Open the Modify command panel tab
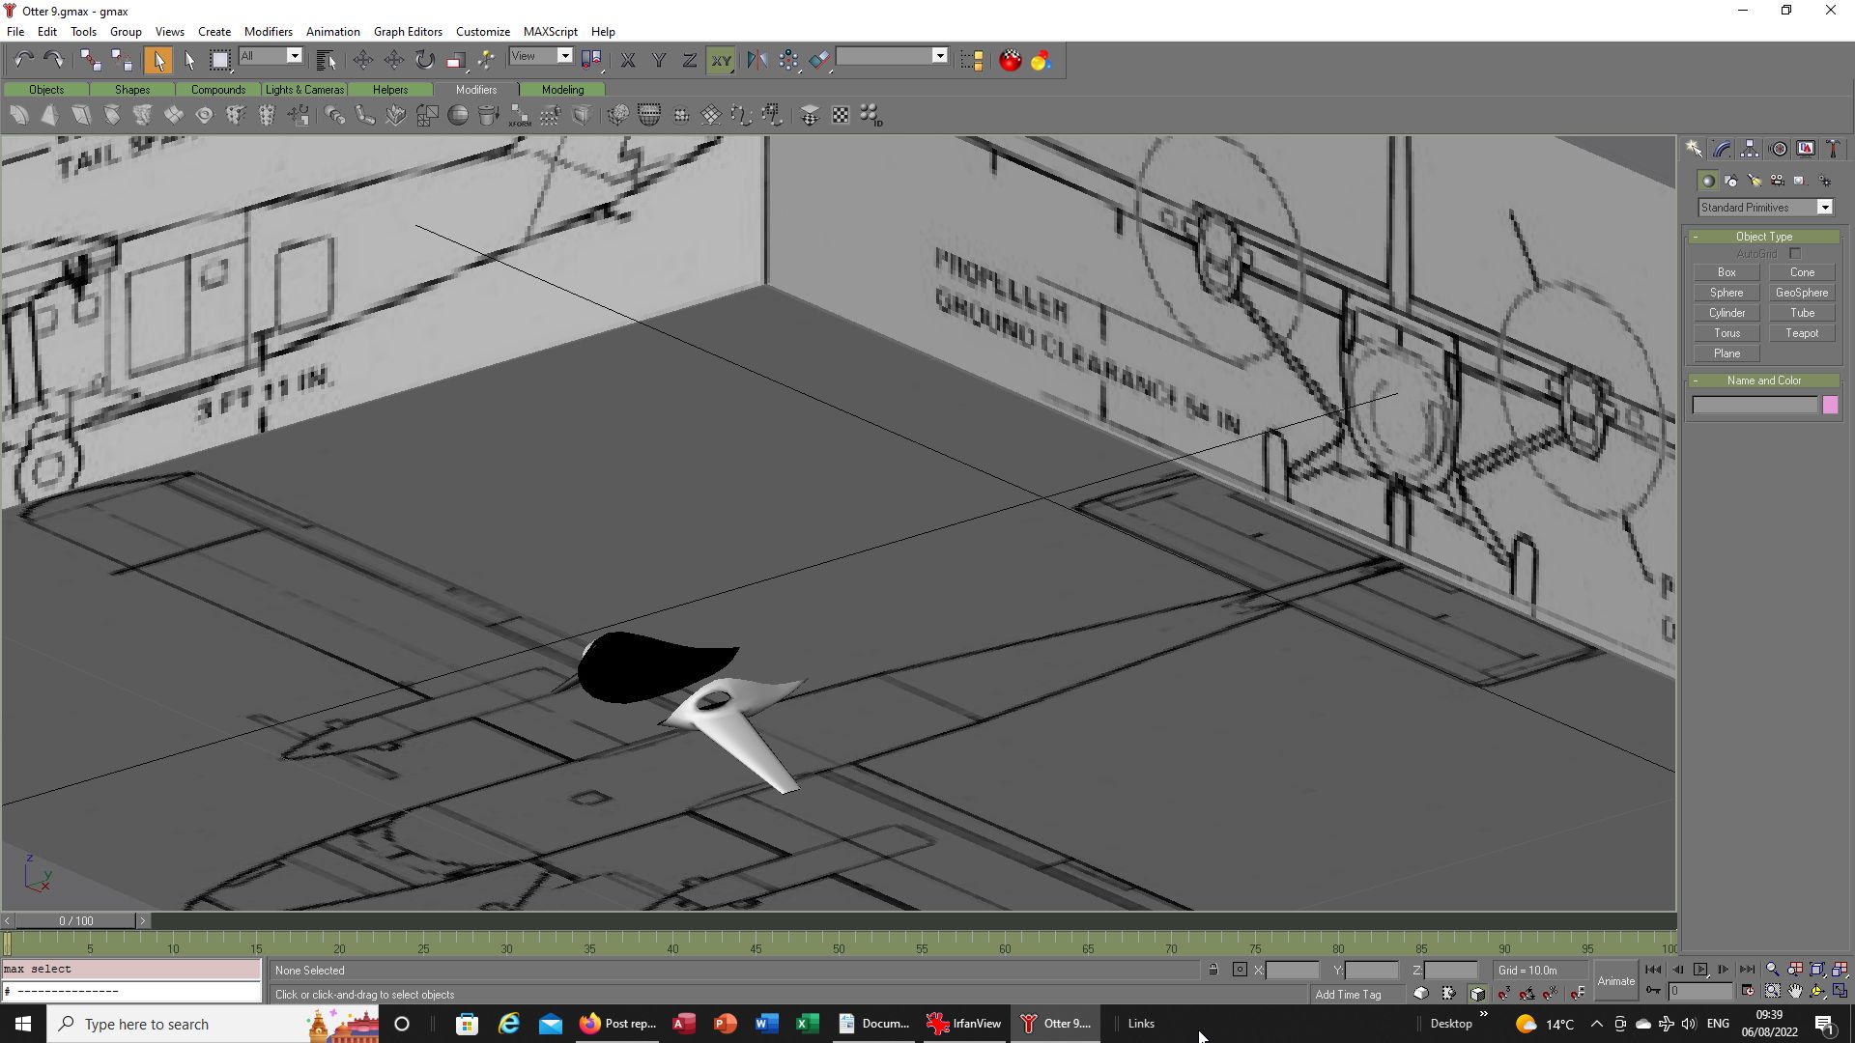 click(x=1722, y=149)
